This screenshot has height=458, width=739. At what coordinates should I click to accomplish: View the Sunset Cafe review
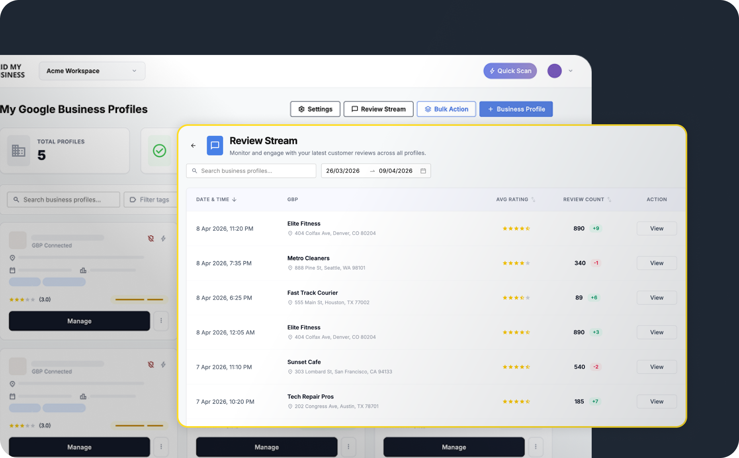pyautogui.click(x=657, y=367)
